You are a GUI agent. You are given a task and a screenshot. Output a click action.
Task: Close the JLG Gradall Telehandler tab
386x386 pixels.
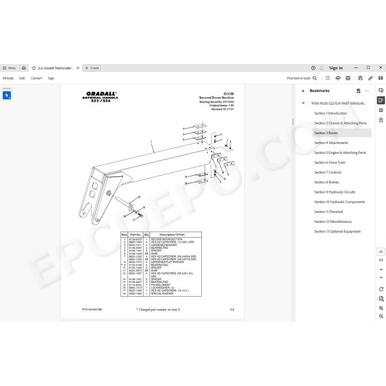click(x=78, y=68)
